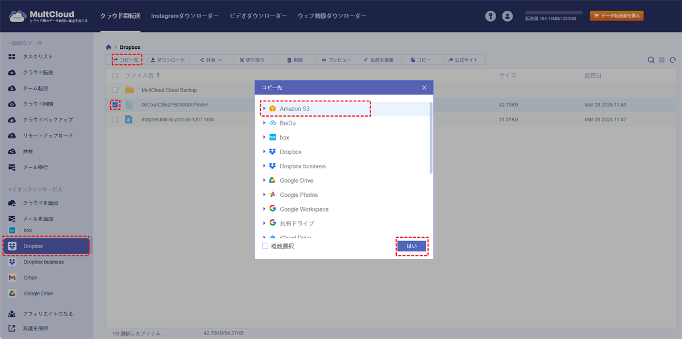Go to home breadcrumb icon
Image resolution: width=682 pixels, height=339 pixels.
pyautogui.click(x=109, y=47)
